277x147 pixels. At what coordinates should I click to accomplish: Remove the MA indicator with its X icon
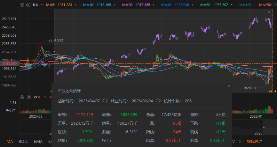(28, 5)
